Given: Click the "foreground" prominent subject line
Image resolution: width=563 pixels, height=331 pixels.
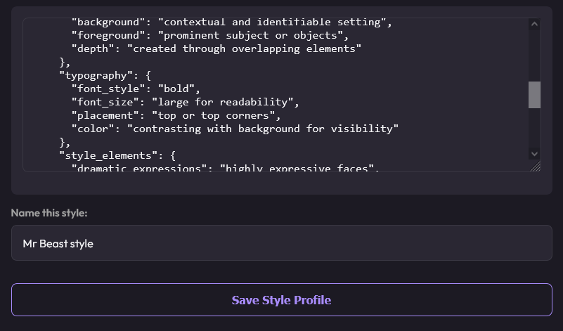Looking at the screenshot, I should (x=210, y=35).
